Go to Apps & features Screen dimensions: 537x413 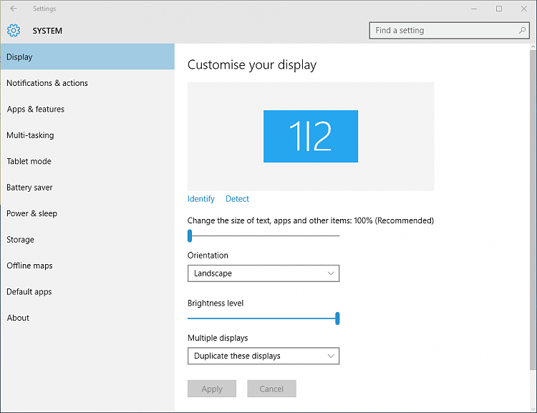pos(36,110)
